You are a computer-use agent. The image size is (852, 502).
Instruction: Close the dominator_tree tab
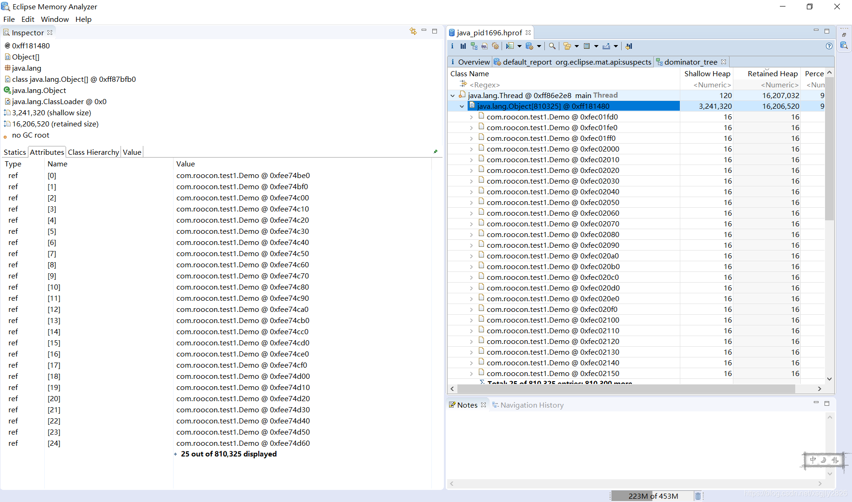(724, 62)
